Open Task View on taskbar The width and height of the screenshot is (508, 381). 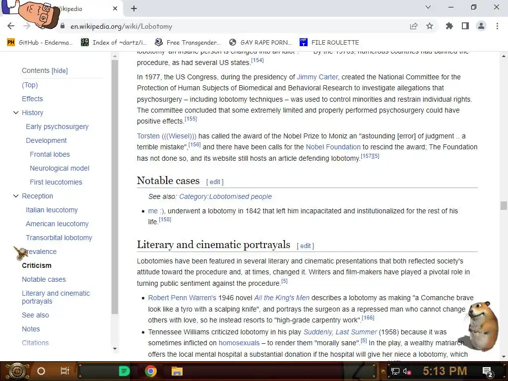[65, 371]
